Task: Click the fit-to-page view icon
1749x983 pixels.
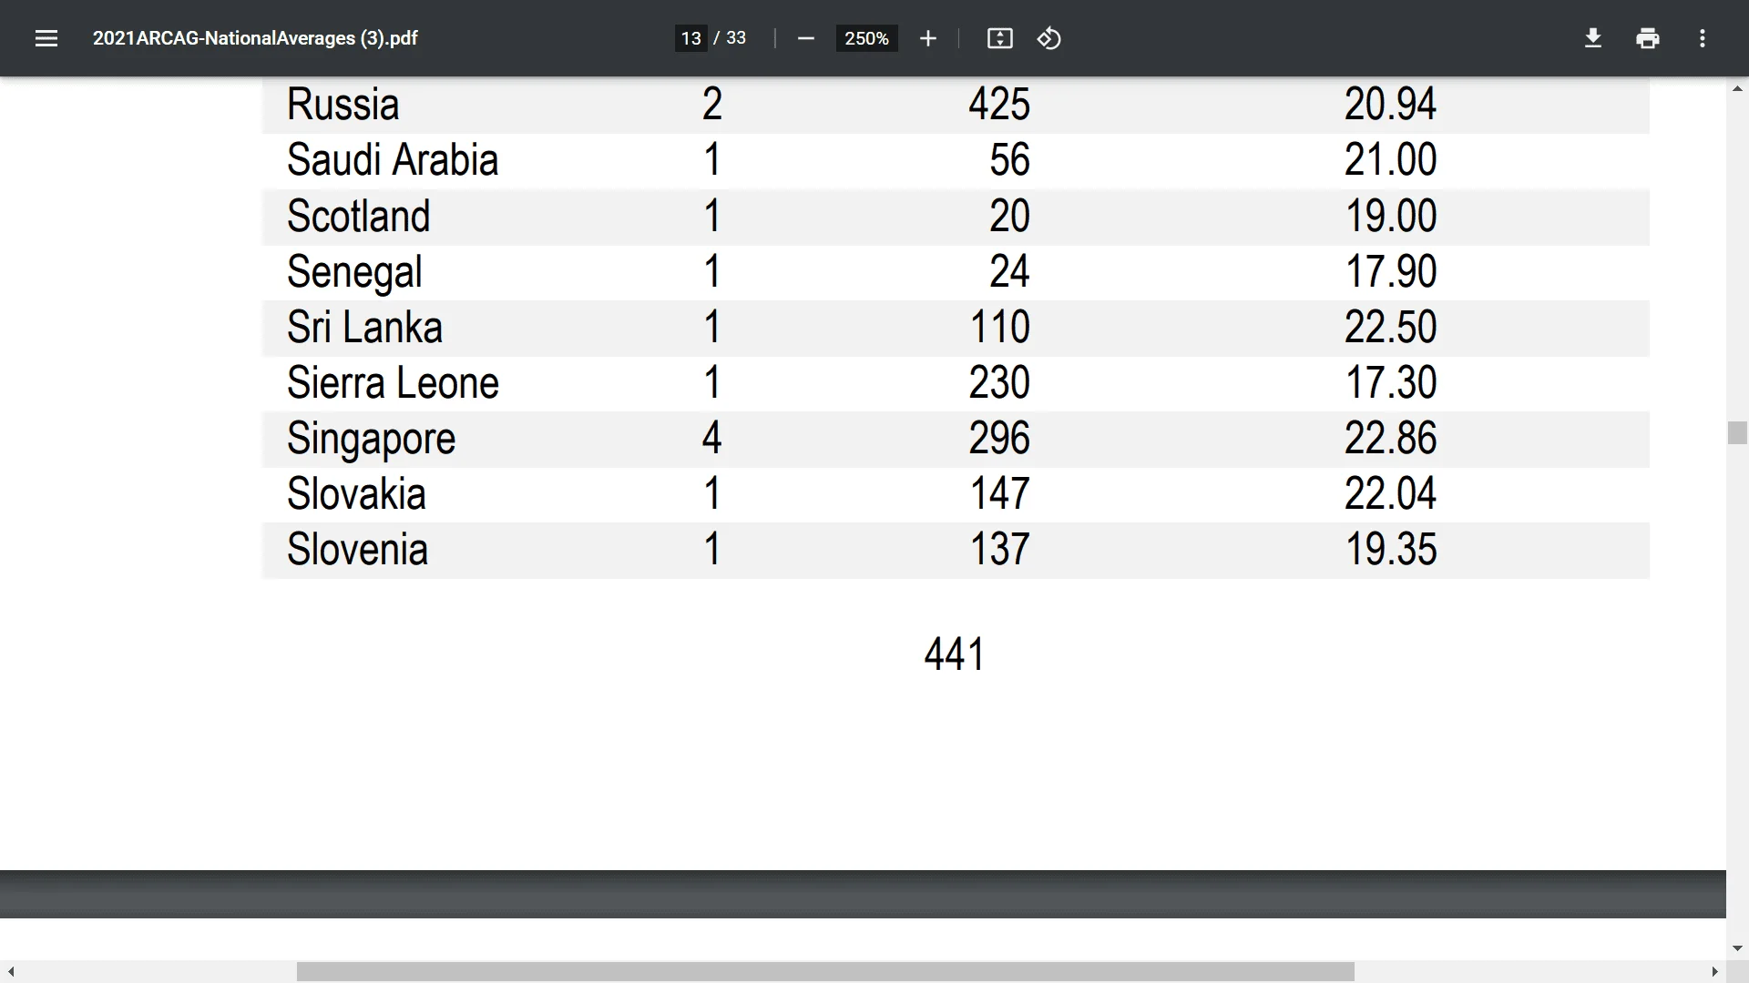Action: point(999,38)
